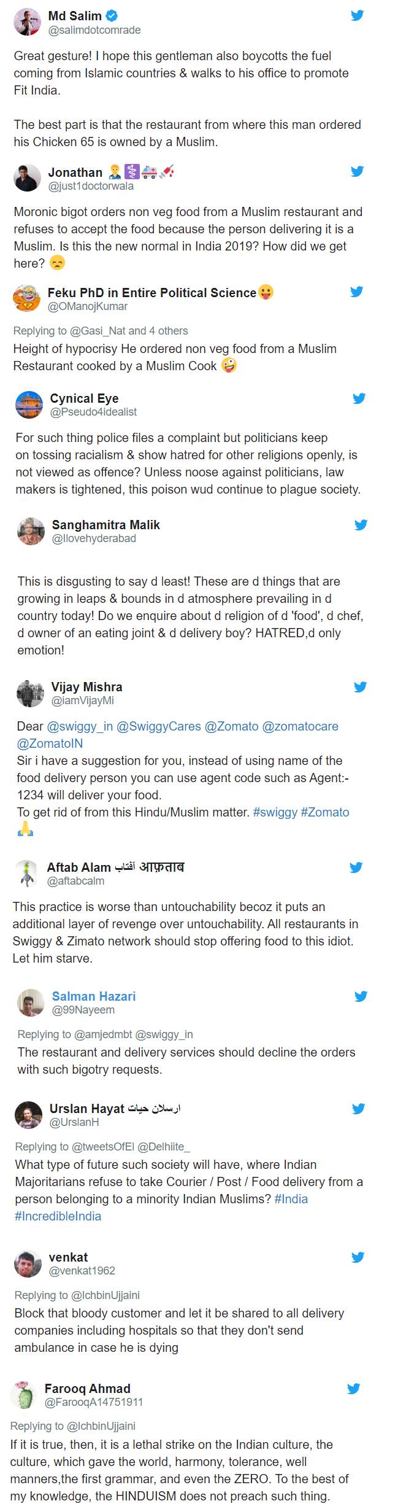Open the #IncredibleIndia hashtag
Viewport: 398px width, 1509px height.
58,1216
